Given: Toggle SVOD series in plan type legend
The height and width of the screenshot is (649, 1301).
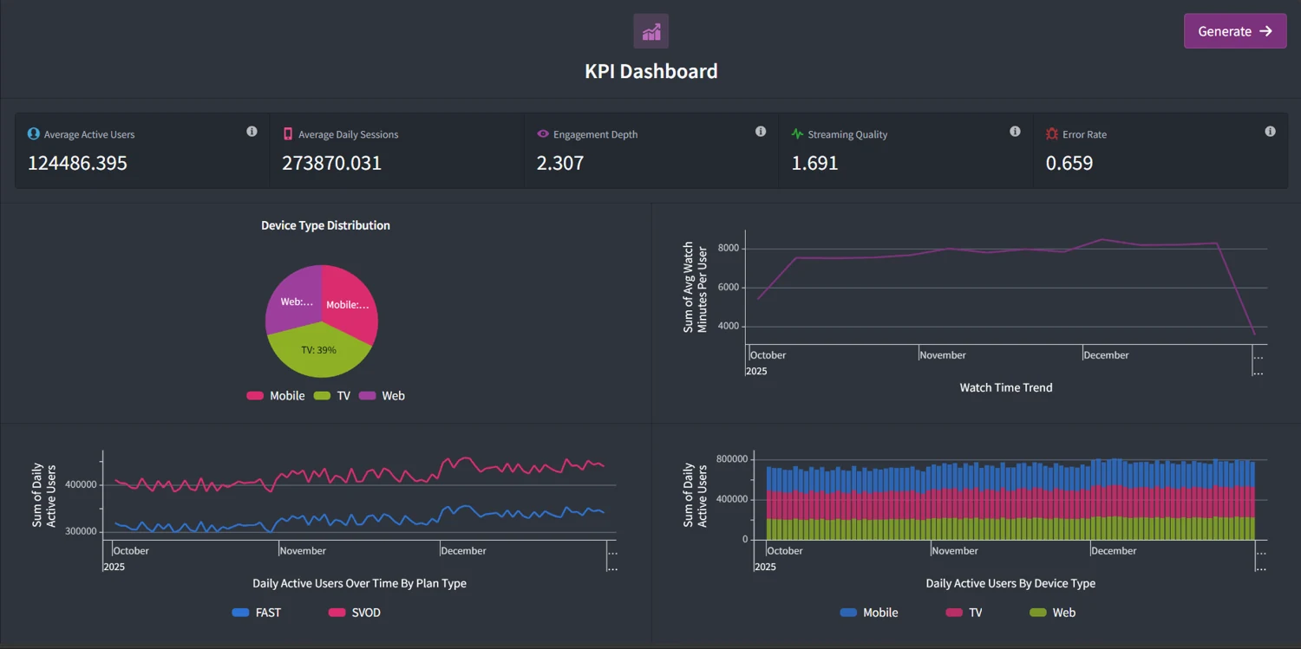Looking at the screenshot, I should pyautogui.click(x=355, y=613).
